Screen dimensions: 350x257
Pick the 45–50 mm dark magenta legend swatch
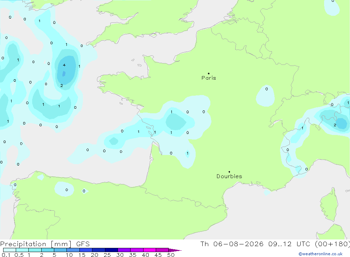pos(162,250)
